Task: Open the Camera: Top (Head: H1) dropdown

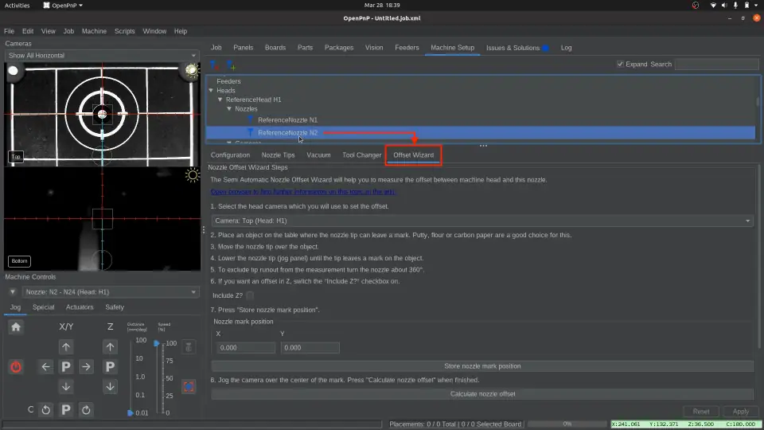Action: click(481, 221)
